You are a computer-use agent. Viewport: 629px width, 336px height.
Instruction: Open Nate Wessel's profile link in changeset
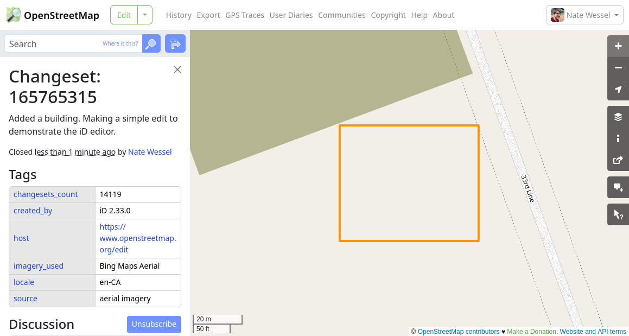point(150,152)
